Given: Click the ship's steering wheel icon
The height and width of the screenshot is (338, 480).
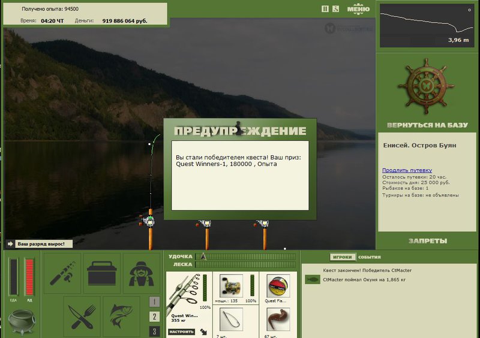Looking at the screenshot, I should tap(426, 86).
